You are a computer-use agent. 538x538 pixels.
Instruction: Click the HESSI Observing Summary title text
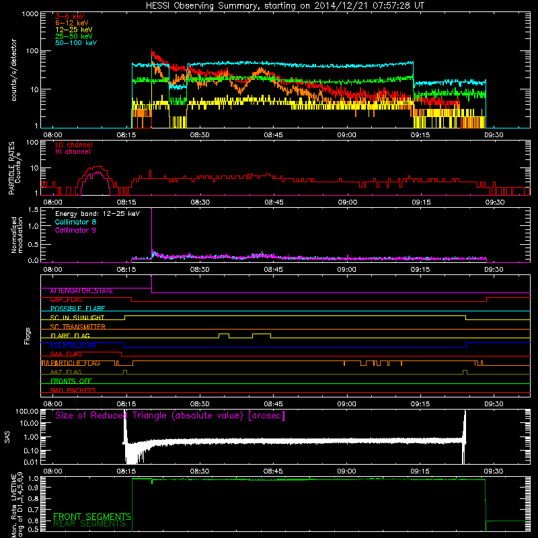(284, 6)
